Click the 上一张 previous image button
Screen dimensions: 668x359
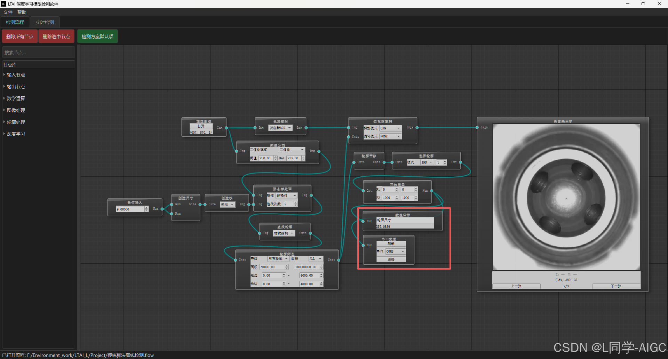coord(516,286)
